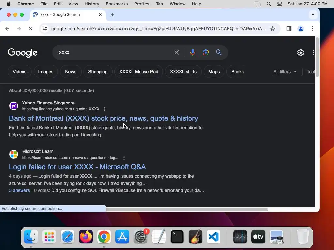Image resolution: width=334 pixels, height=250 pixels.
Task: Open macOS Control Center
Action: [x=280, y=4]
